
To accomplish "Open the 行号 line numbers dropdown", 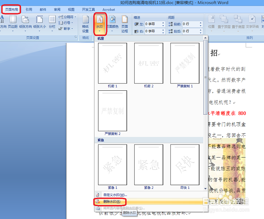I will point(66,23).
